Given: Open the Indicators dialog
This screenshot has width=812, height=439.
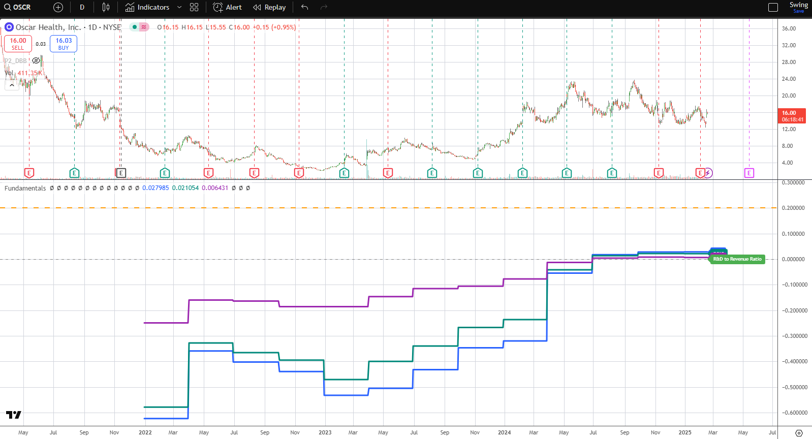Looking at the screenshot, I should [x=148, y=7].
